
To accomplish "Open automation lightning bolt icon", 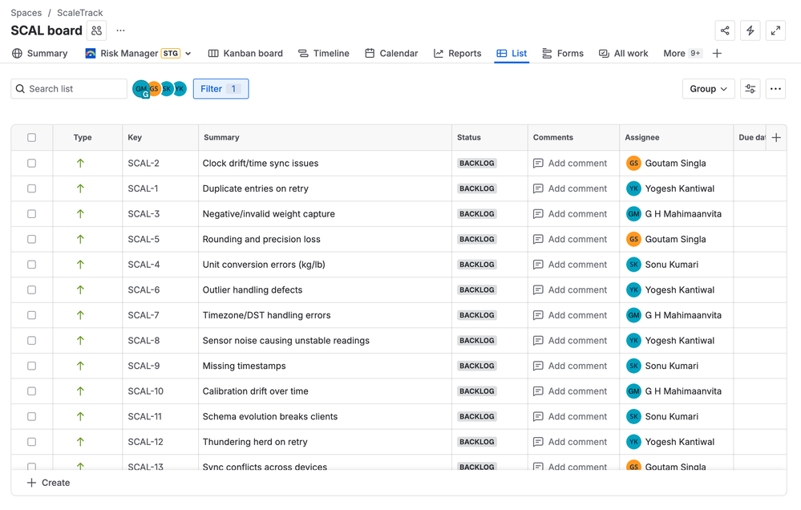I will [750, 30].
